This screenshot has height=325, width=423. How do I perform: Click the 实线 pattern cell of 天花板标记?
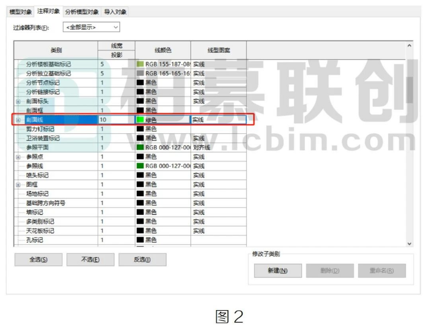[218, 231]
